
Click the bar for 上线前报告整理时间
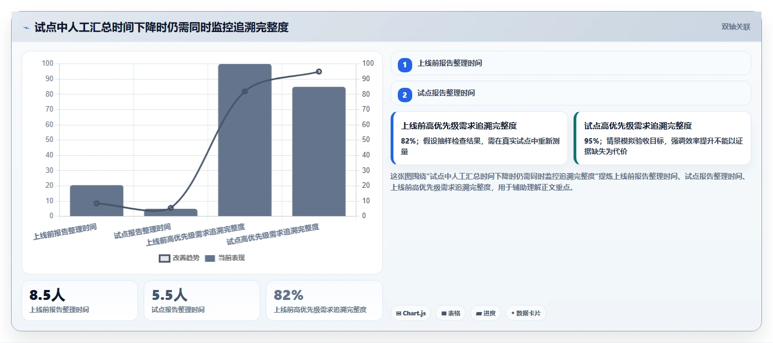97,200
